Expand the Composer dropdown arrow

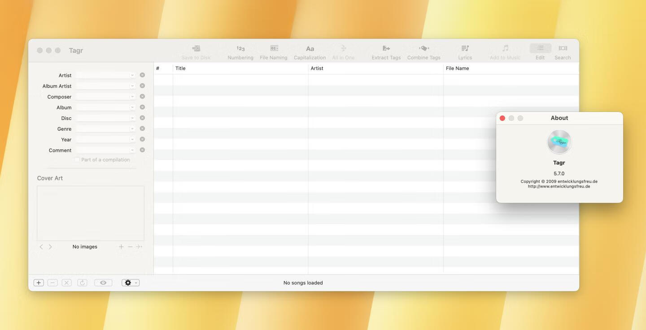(x=132, y=97)
